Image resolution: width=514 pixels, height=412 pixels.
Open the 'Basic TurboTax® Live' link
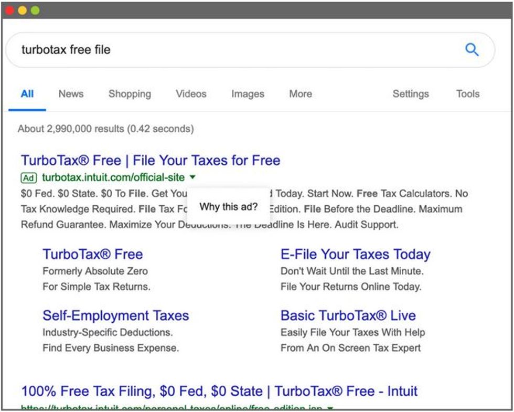point(348,315)
